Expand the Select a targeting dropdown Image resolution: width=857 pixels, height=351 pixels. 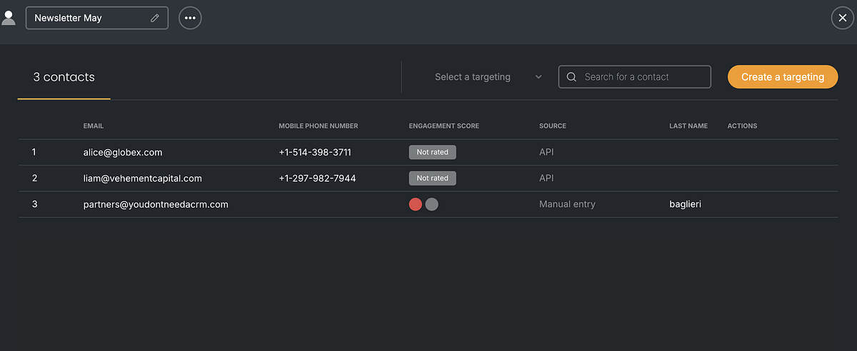[488, 77]
